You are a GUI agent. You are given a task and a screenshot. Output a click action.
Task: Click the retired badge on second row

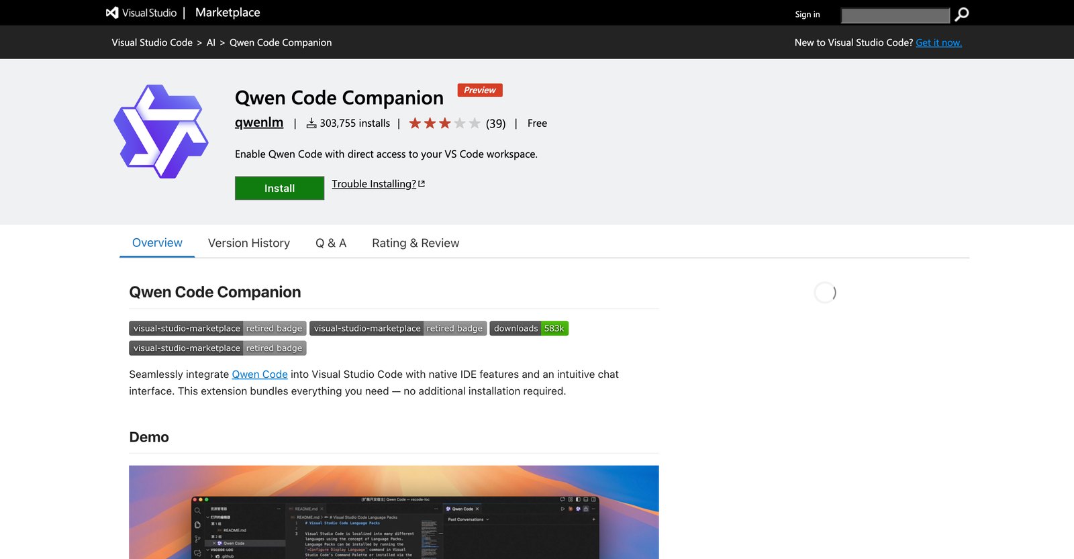click(217, 348)
